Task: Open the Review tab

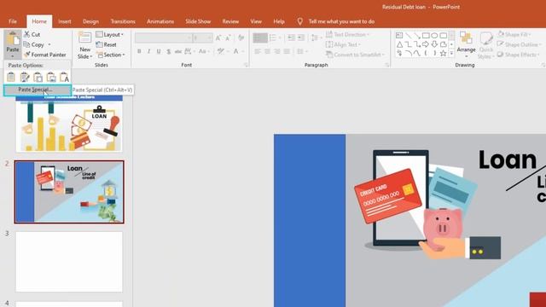Action: tap(230, 21)
